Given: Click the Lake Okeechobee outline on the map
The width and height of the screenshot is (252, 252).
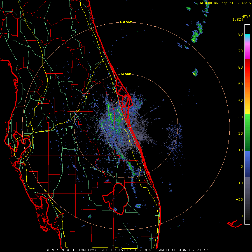Looking at the screenshot, I should (x=116, y=199).
